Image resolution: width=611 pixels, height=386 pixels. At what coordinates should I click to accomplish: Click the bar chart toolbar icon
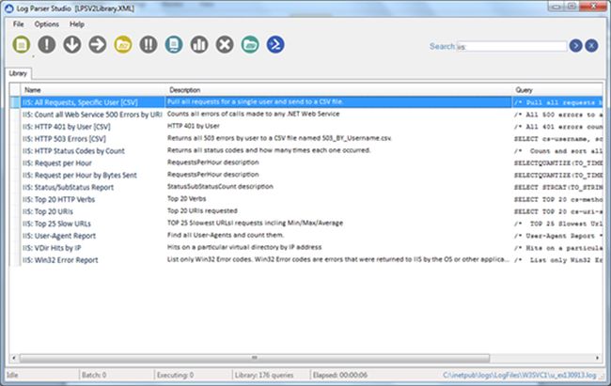point(199,45)
